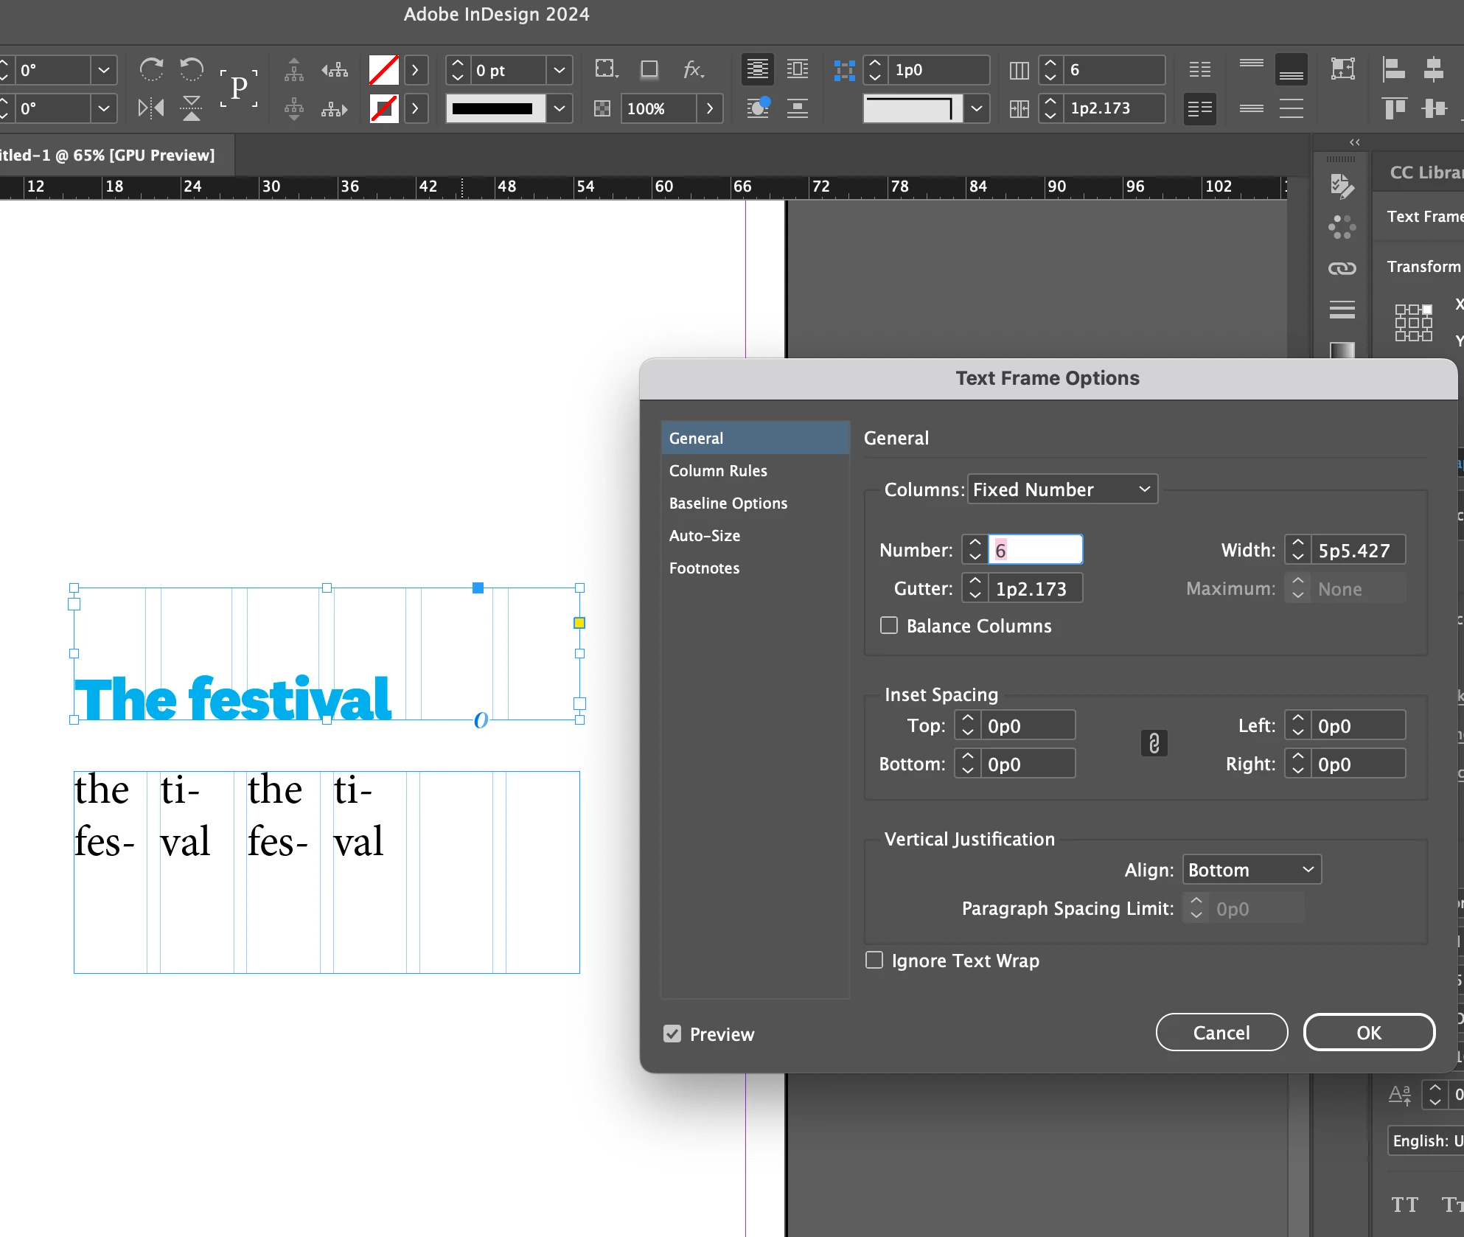The width and height of the screenshot is (1464, 1237).
Task: Switch to the Column Rules section
Action: (x=718, y=471)
